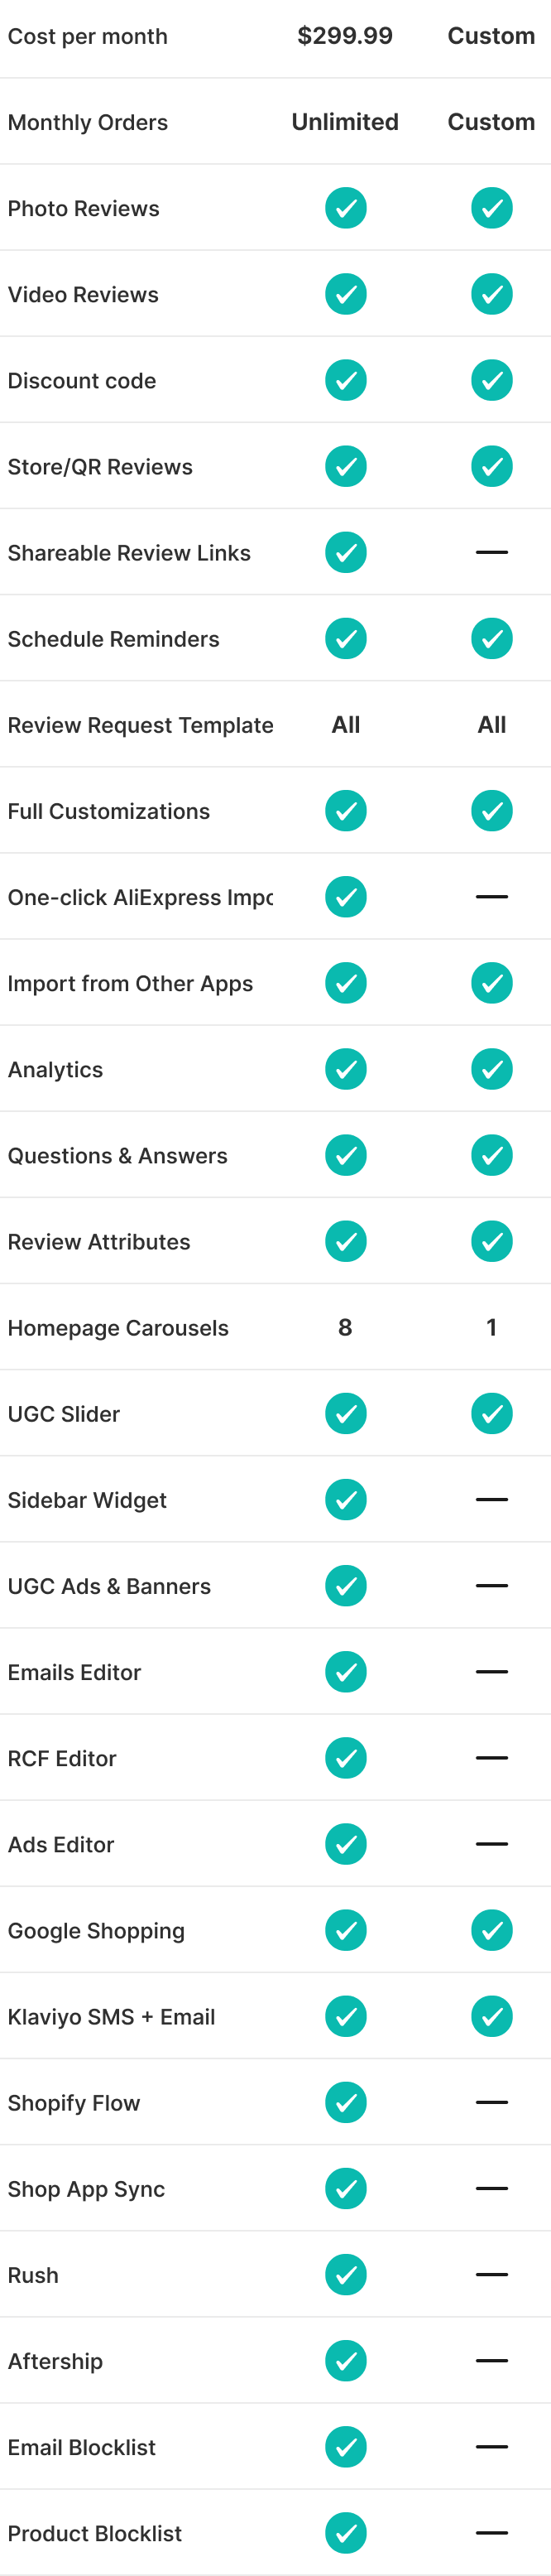This screenshot has width=551, height=2576.
Task: Click Analytics checkmark in $299.99 column
Action: 345,1069
